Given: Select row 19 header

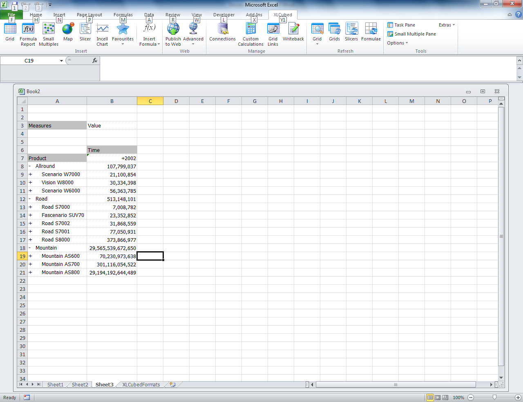Looking at the screenshot, I should coord(22,256).
